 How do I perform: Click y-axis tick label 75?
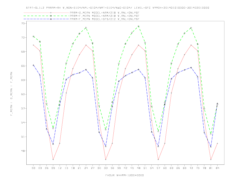(x=23, y=23)
